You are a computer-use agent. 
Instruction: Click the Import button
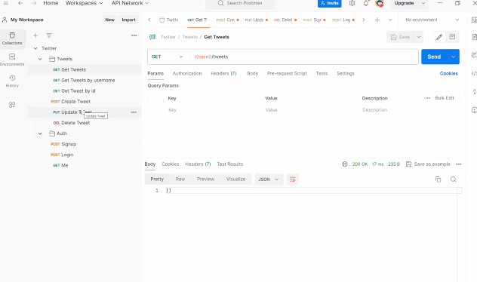coord(128,20)
